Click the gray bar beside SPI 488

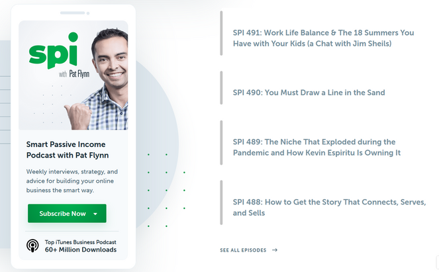tap(222, 203)
